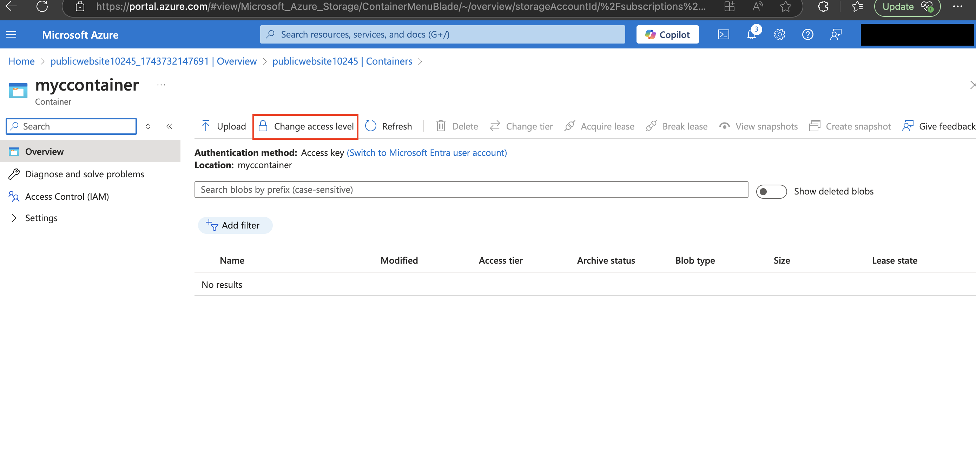Click Give feedback in toolbar

coord(938,126)
